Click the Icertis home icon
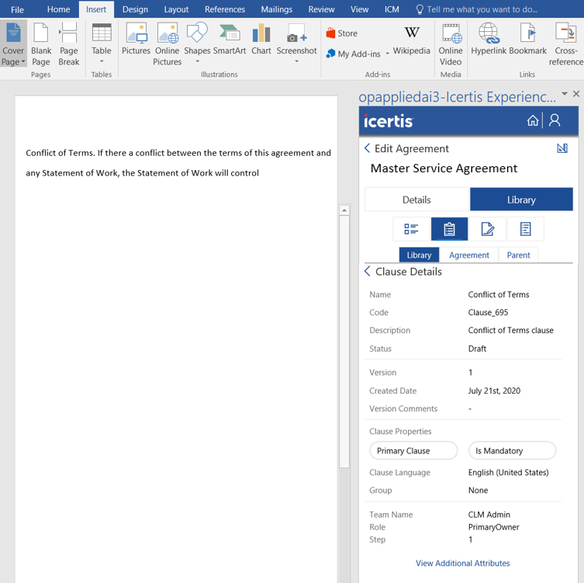This screenshot has height=583, width=584. [x=533, y=120]
